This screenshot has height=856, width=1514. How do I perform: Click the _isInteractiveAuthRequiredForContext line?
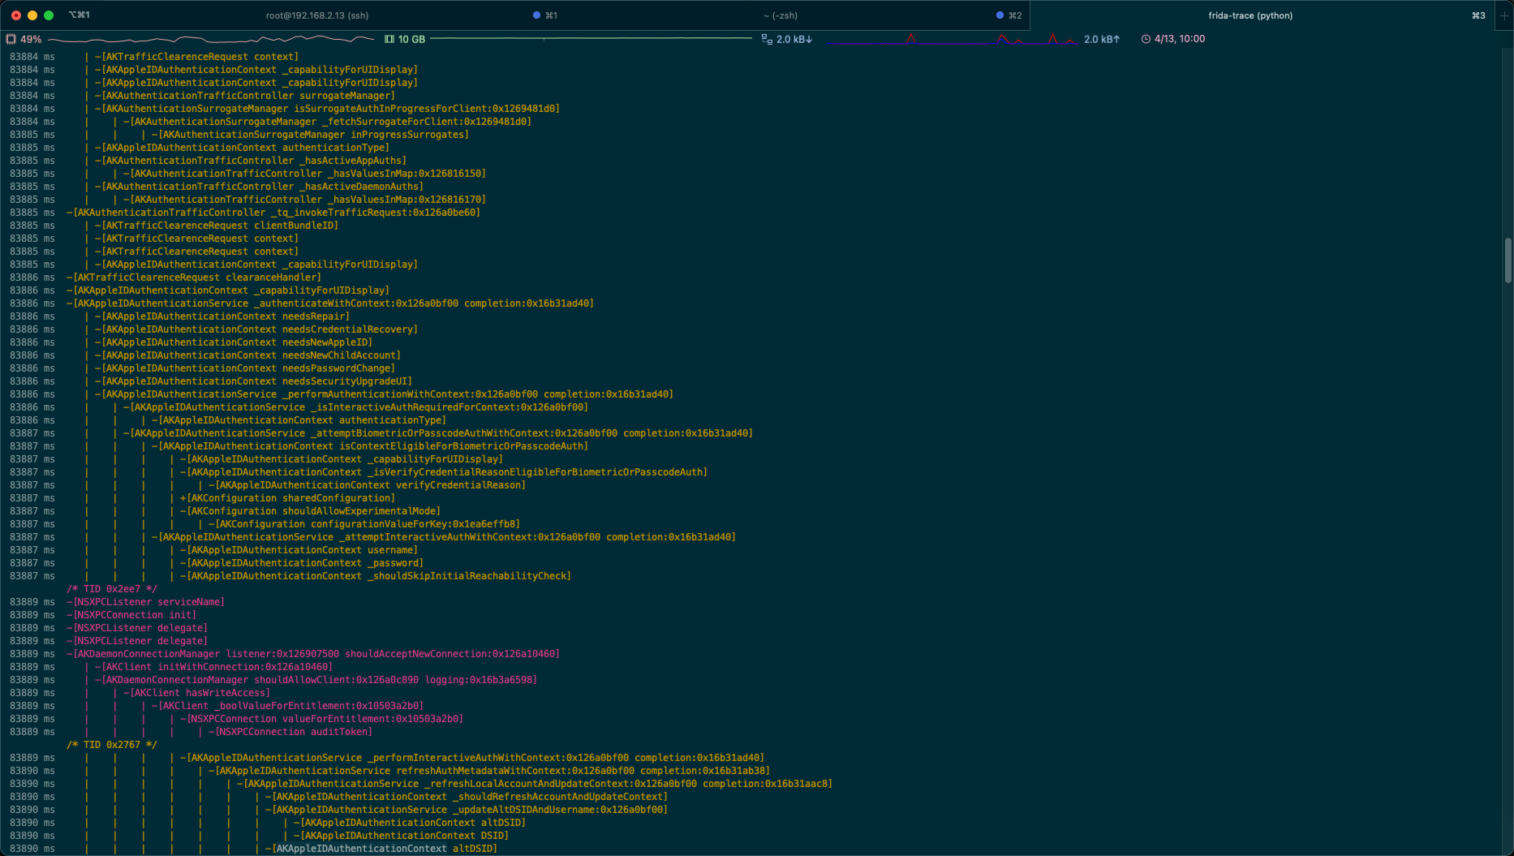tap(355, 407)
